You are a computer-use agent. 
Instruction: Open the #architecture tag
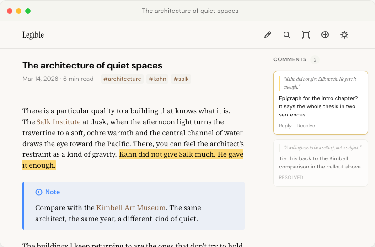pos(122,79)
